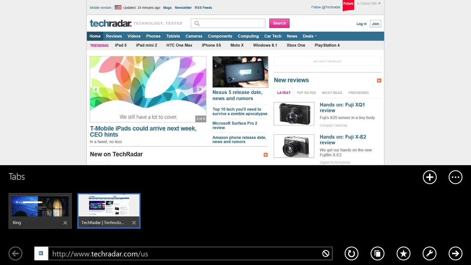The image size is (471, 265).
Task: Open page tools with the wrench icon
Action: [x=429, y=253]
